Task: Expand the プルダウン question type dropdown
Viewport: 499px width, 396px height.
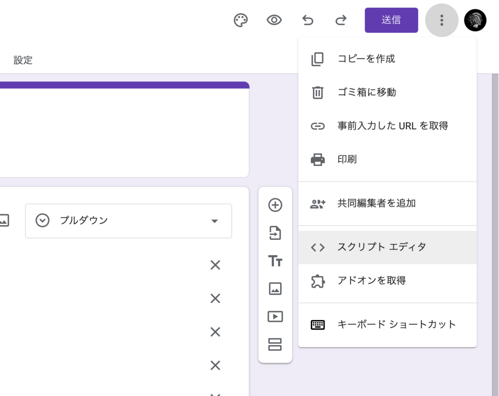Action: 129,221
